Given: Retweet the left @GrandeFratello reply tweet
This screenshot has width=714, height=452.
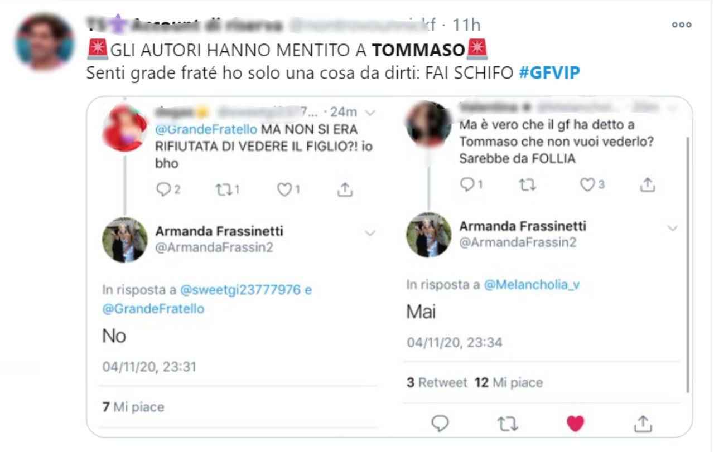Looking at the screenshot, I should pyautogui.click(x=223, y=190).
